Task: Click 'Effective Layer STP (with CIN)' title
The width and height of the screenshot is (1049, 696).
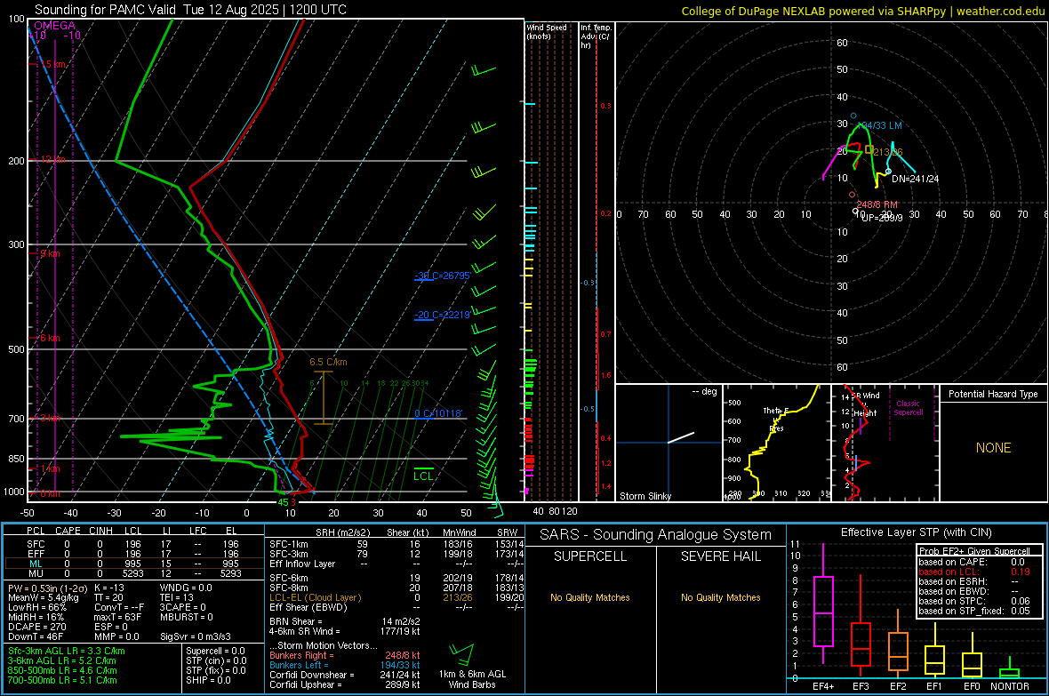Action: click(x=916, y=532)
